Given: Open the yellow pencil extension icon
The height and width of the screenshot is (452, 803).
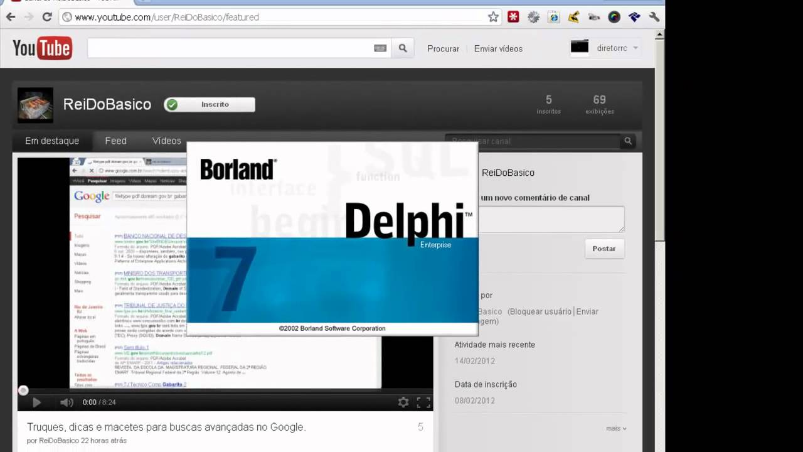Looking at the screenshot, I should pos(573,17).
